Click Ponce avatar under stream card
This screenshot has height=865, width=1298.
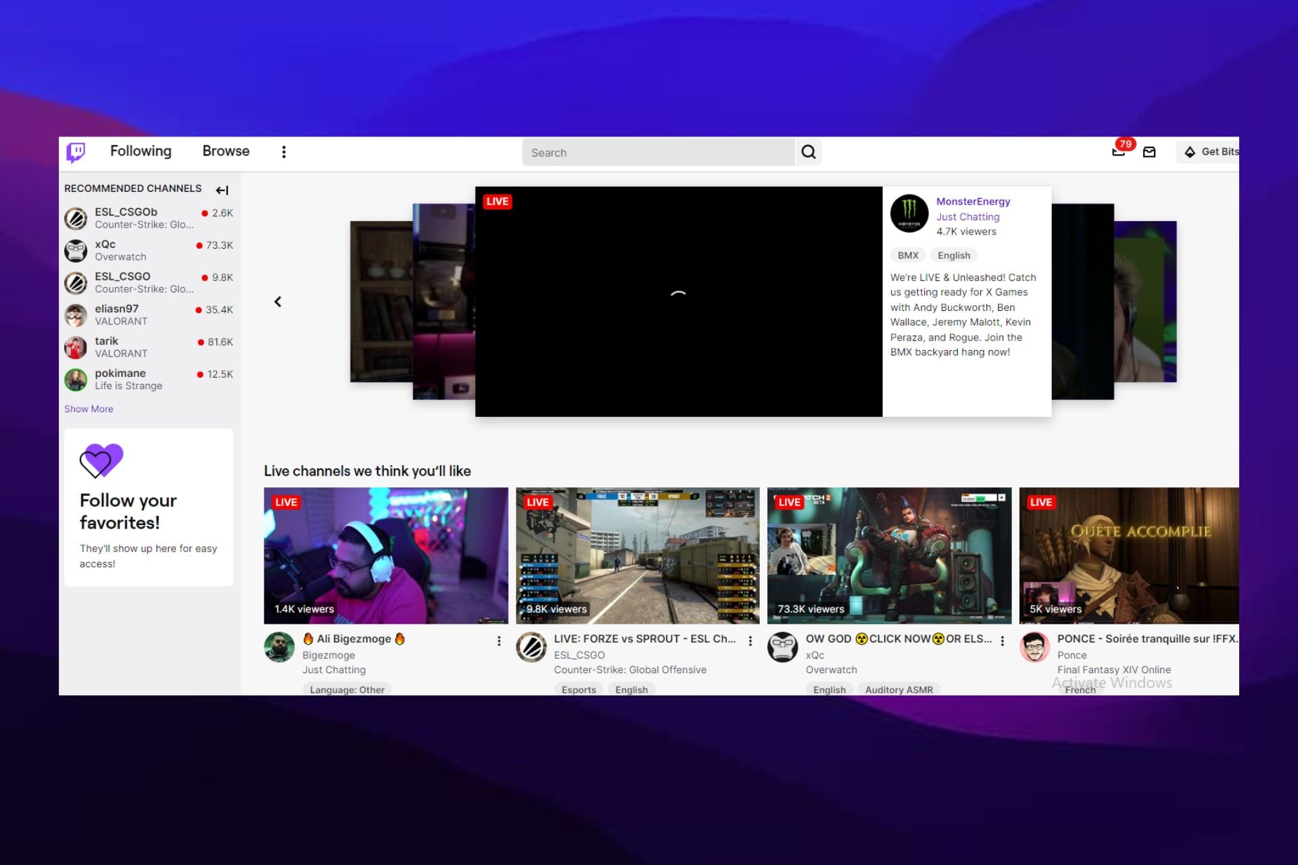1034,647
